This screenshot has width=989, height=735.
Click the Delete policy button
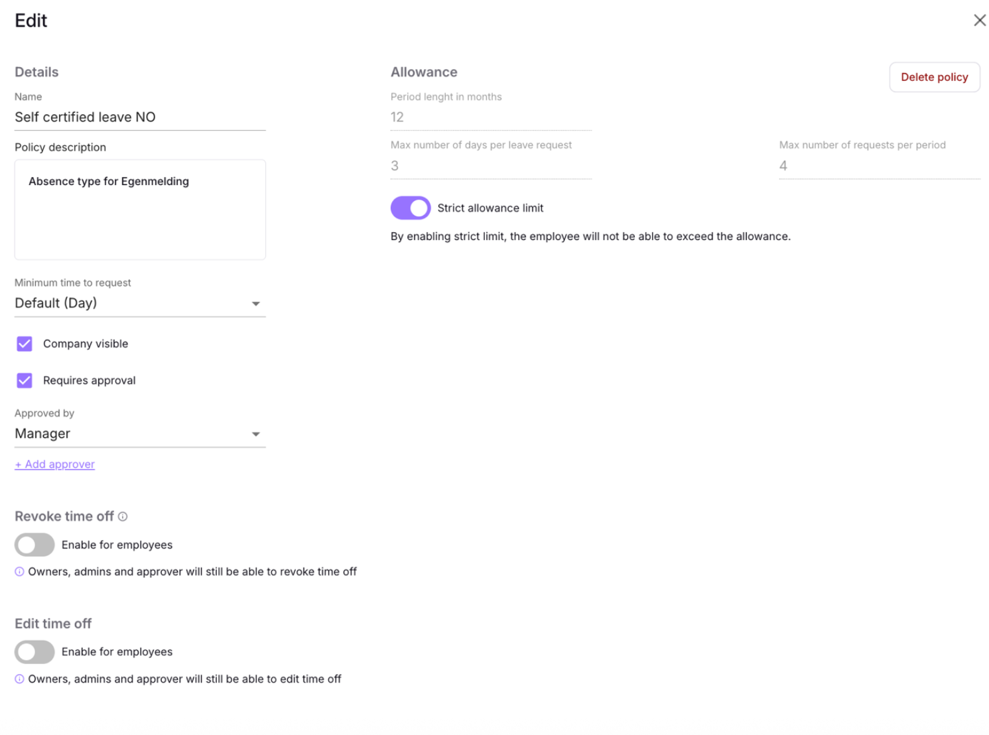click(934, 77)
